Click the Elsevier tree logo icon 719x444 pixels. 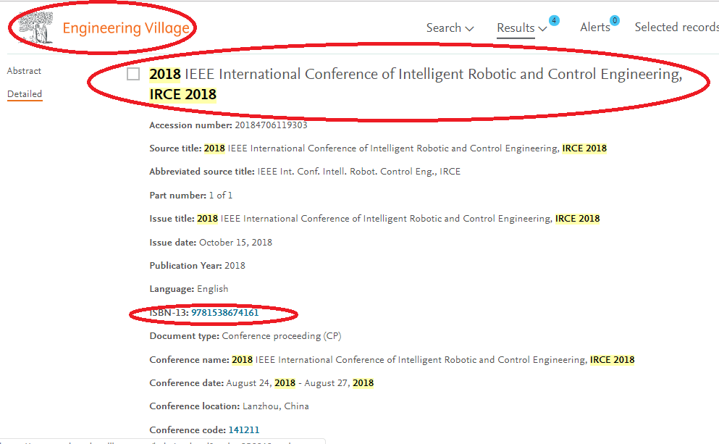[36, 28]
